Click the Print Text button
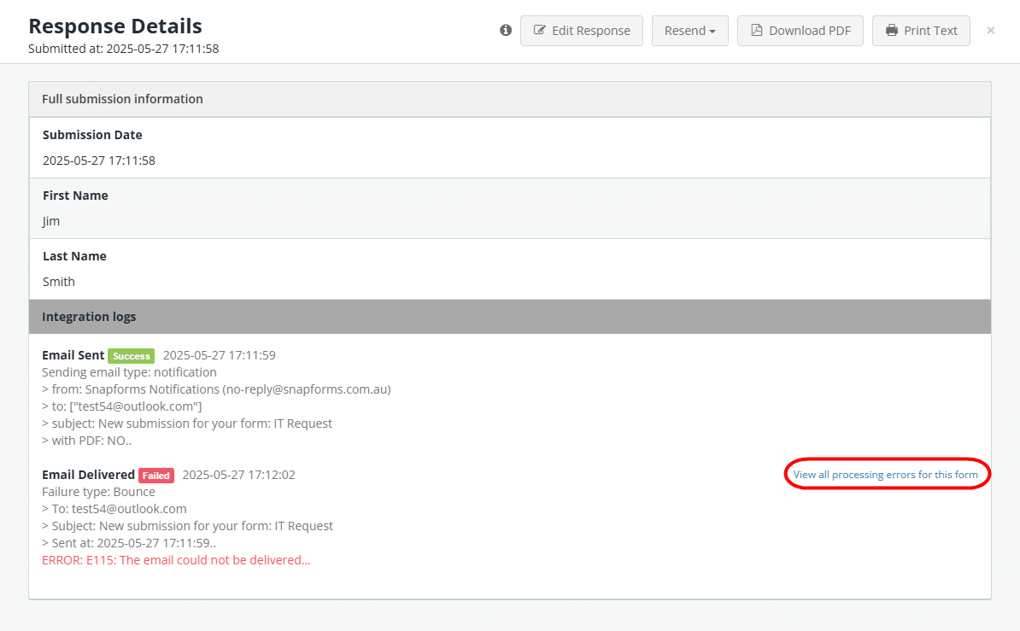Image resolution: width=1020 pixels, height=631 pixels. click(920, 31)
